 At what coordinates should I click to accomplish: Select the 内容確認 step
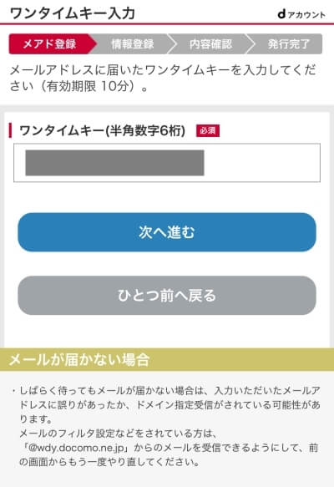pyautogui.click(x=210, y=43)
